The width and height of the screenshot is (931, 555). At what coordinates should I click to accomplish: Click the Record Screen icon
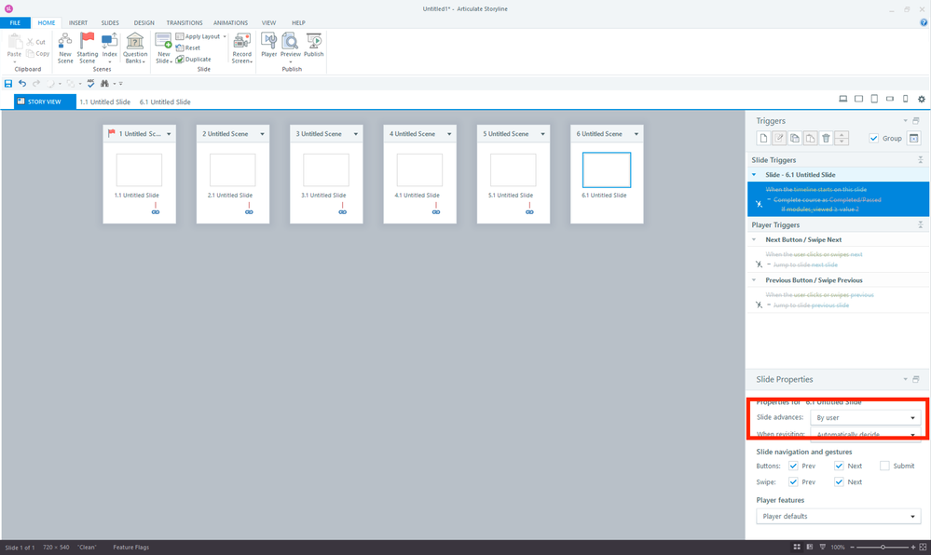[x=241, y=46]
